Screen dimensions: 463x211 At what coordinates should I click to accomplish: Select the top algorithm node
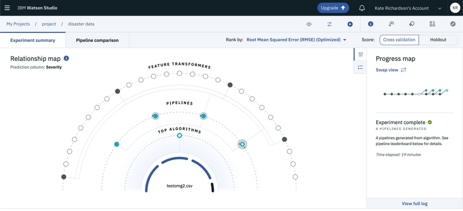pyautogui.click(x=179, y=136)
